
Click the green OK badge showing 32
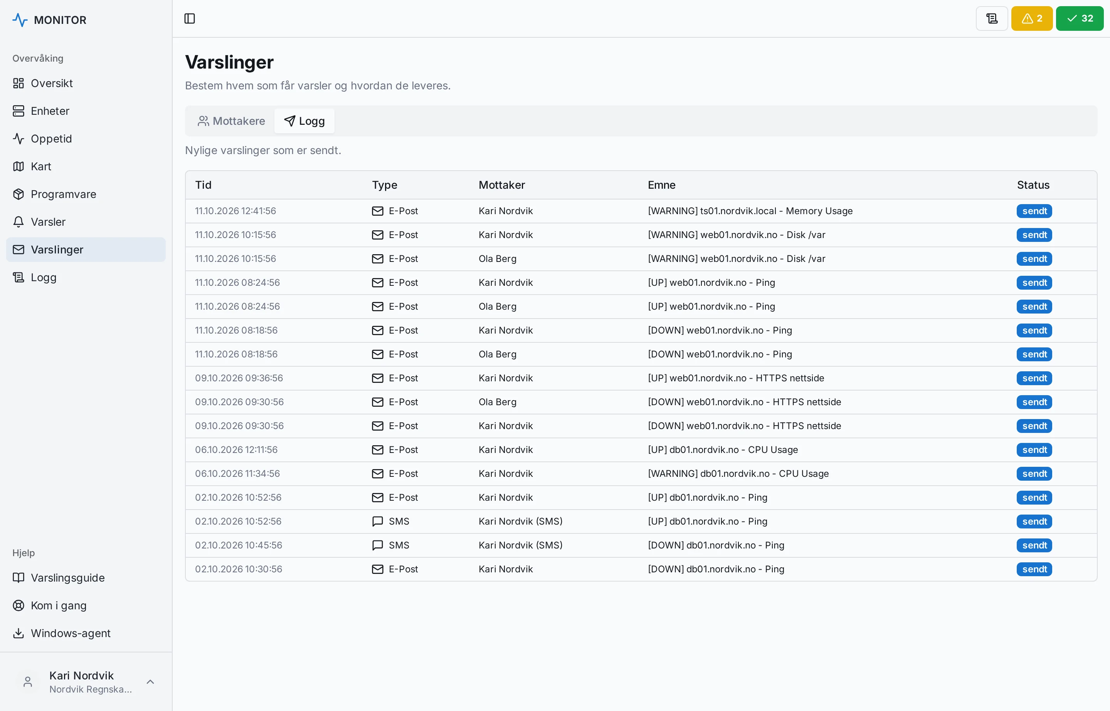(1080, 18)
